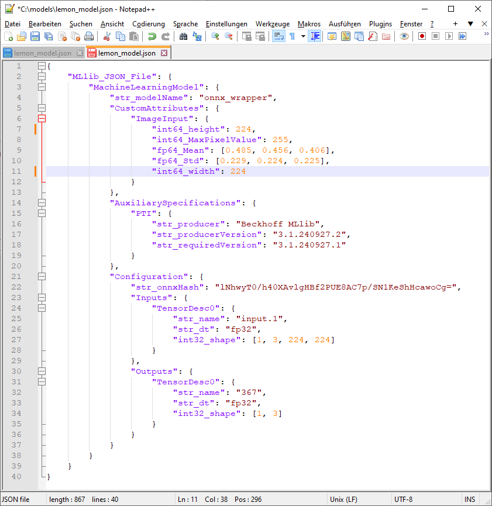Toggle file monitoring eye icon
Viewport: 492px width, 506px height.
point(404,36)
